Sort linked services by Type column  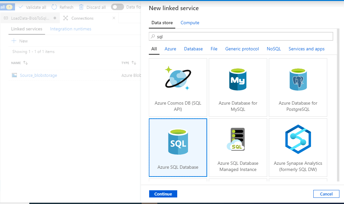[133, 63]
